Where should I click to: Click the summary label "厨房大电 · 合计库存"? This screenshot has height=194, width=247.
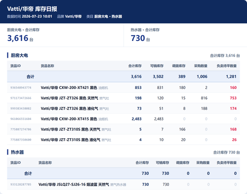(x=23, y=30)
